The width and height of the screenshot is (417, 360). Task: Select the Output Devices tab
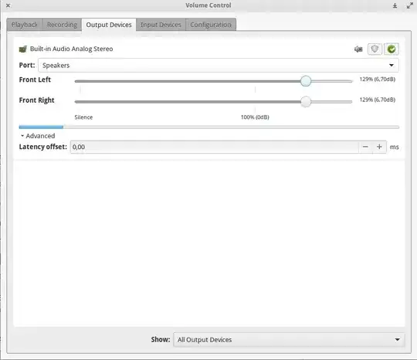109,25
